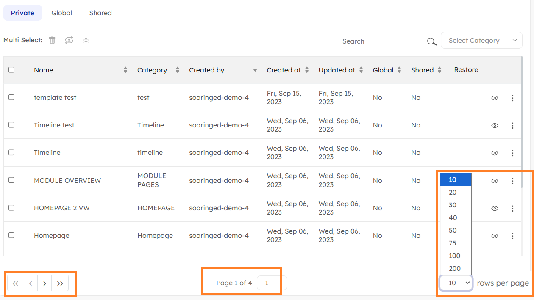The height and width of the screenshot is (300, 534).
Task: Click the multi-select transfer owner icon
Action: pos(69,40)
